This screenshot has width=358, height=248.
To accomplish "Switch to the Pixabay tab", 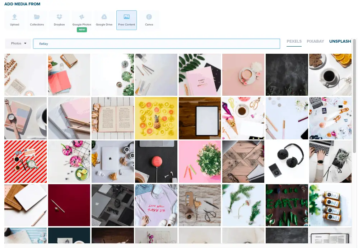I will pos(315,41).
